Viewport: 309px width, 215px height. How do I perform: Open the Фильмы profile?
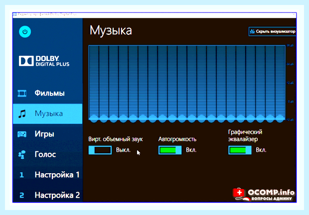[47, 93]
